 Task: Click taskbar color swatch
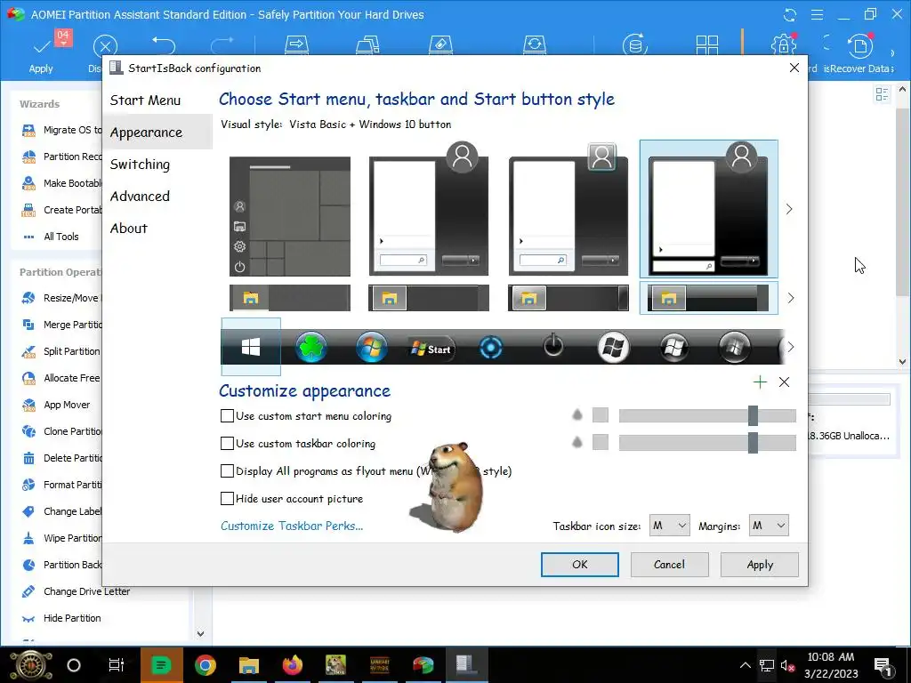pyautogui.click(x=601, y=442)
